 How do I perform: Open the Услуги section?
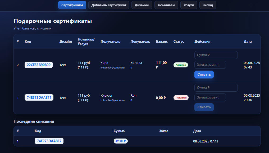[x=189, y=5]
